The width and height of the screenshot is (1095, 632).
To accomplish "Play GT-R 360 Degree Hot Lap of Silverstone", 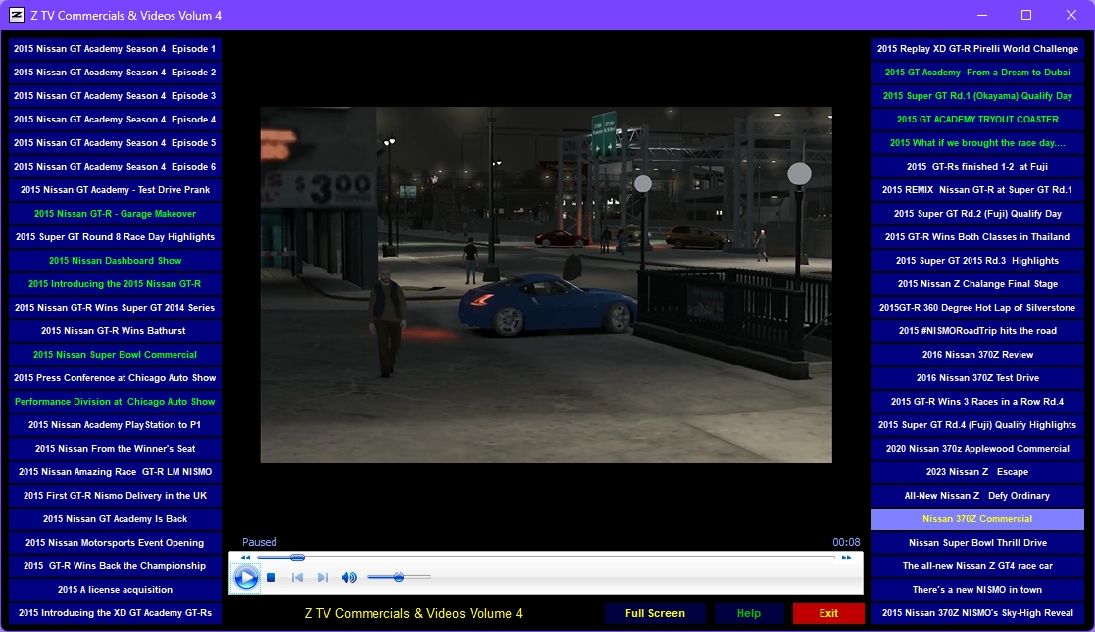I will 977,308.
